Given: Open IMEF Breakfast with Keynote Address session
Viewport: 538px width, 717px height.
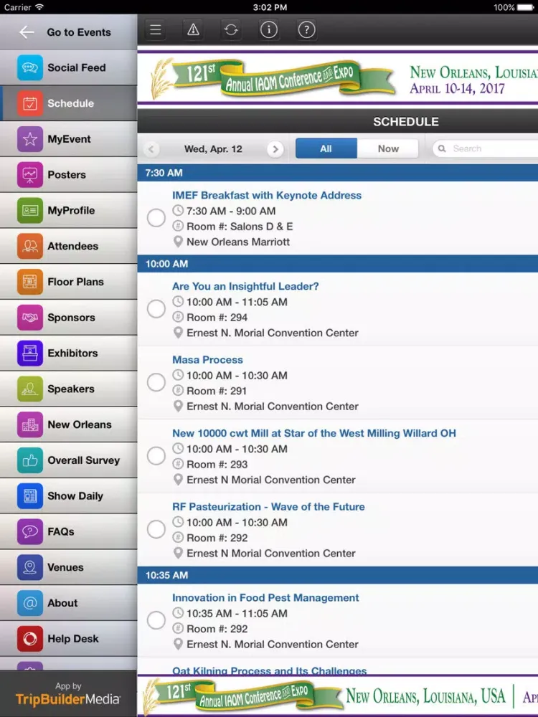Looking at the screenshot, I should click(x=267, y=195).
